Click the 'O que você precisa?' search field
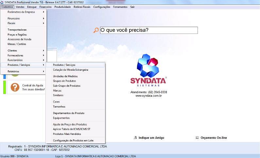260x158 pixels. 149,30
